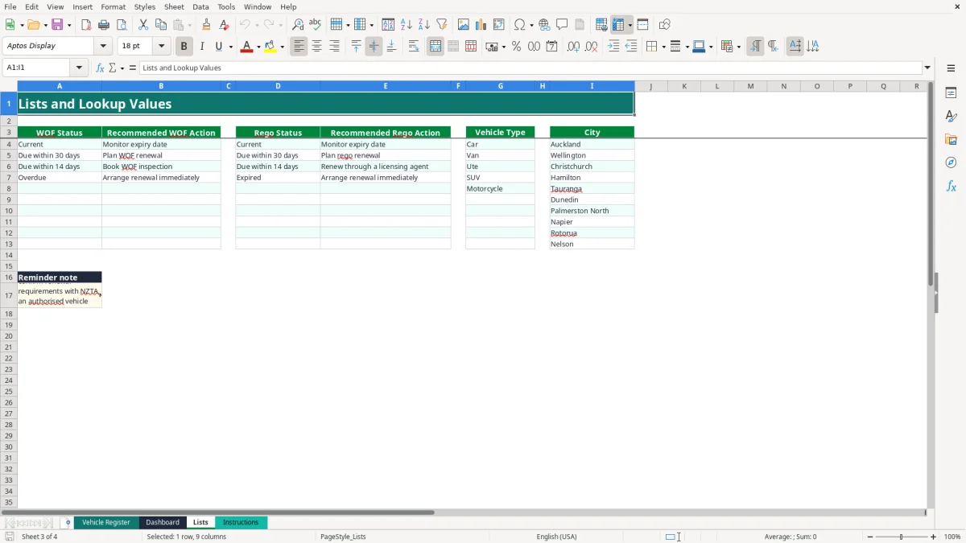This screenshot has width=966, height=543.
Task: Open the Draw Functions shapes icon
Action: click(665, 25)
